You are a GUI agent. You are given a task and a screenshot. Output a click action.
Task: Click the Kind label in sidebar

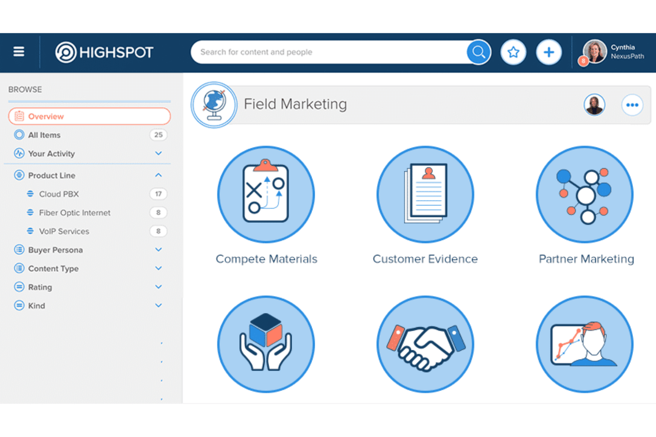(36, 306)
